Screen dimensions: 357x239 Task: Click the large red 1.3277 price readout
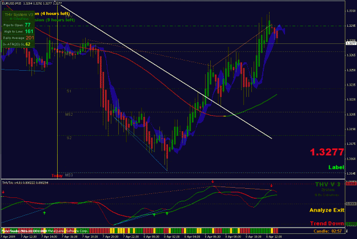click(x=327, y=152)
